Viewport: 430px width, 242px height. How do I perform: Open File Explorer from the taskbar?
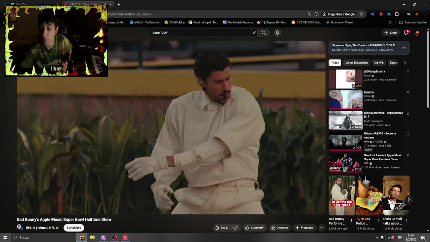click(x=92, y=238)
